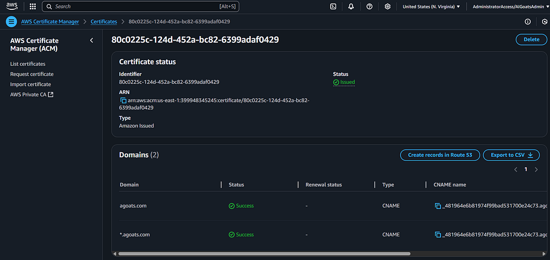Open CloudShell terminal icon
This screenshot has width=550, height=260.
(x=333, y=7)
